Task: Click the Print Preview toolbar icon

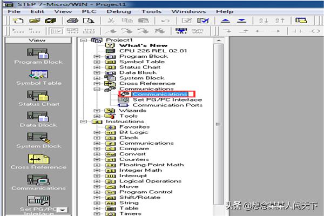Action: 89,21
